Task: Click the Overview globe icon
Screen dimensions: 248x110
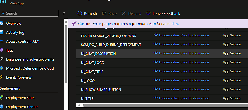Action: coord(1,24)
